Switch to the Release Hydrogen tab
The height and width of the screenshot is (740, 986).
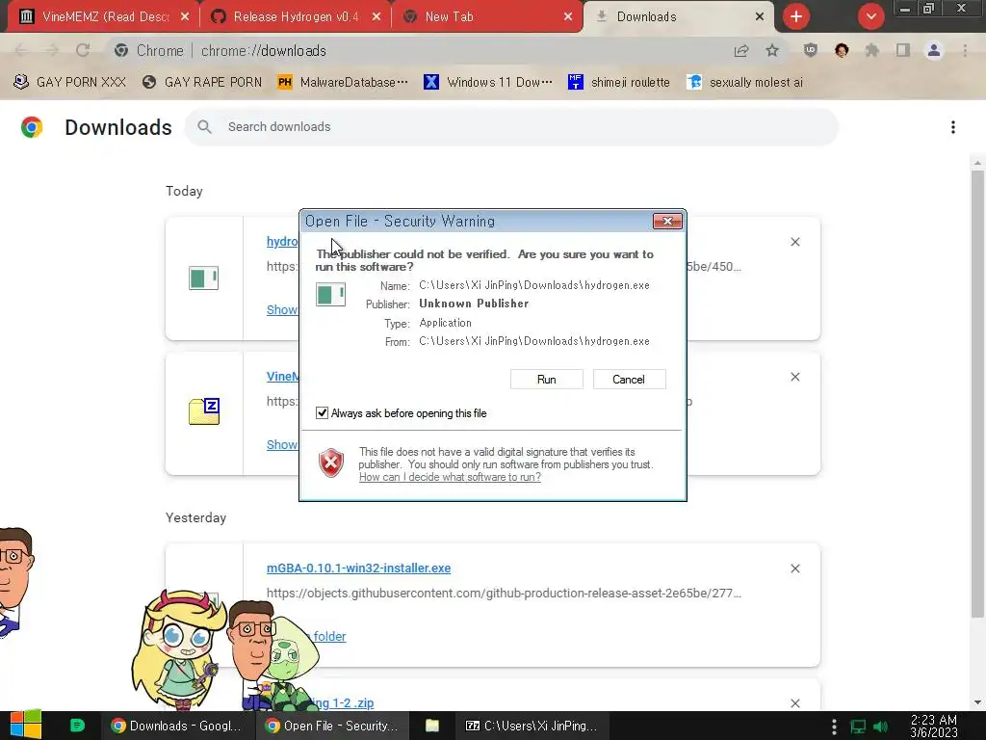[x=296, y=17]
